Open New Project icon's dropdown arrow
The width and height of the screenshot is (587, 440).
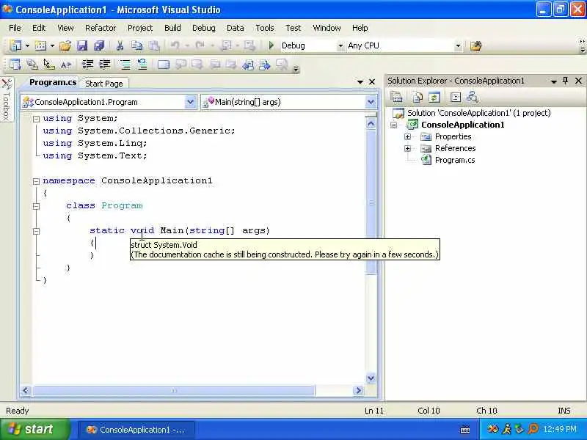[x=27, y=46]
